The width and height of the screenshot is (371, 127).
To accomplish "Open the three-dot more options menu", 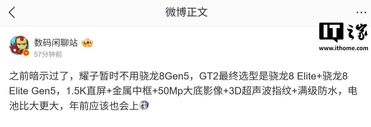I will pos(361,12).
